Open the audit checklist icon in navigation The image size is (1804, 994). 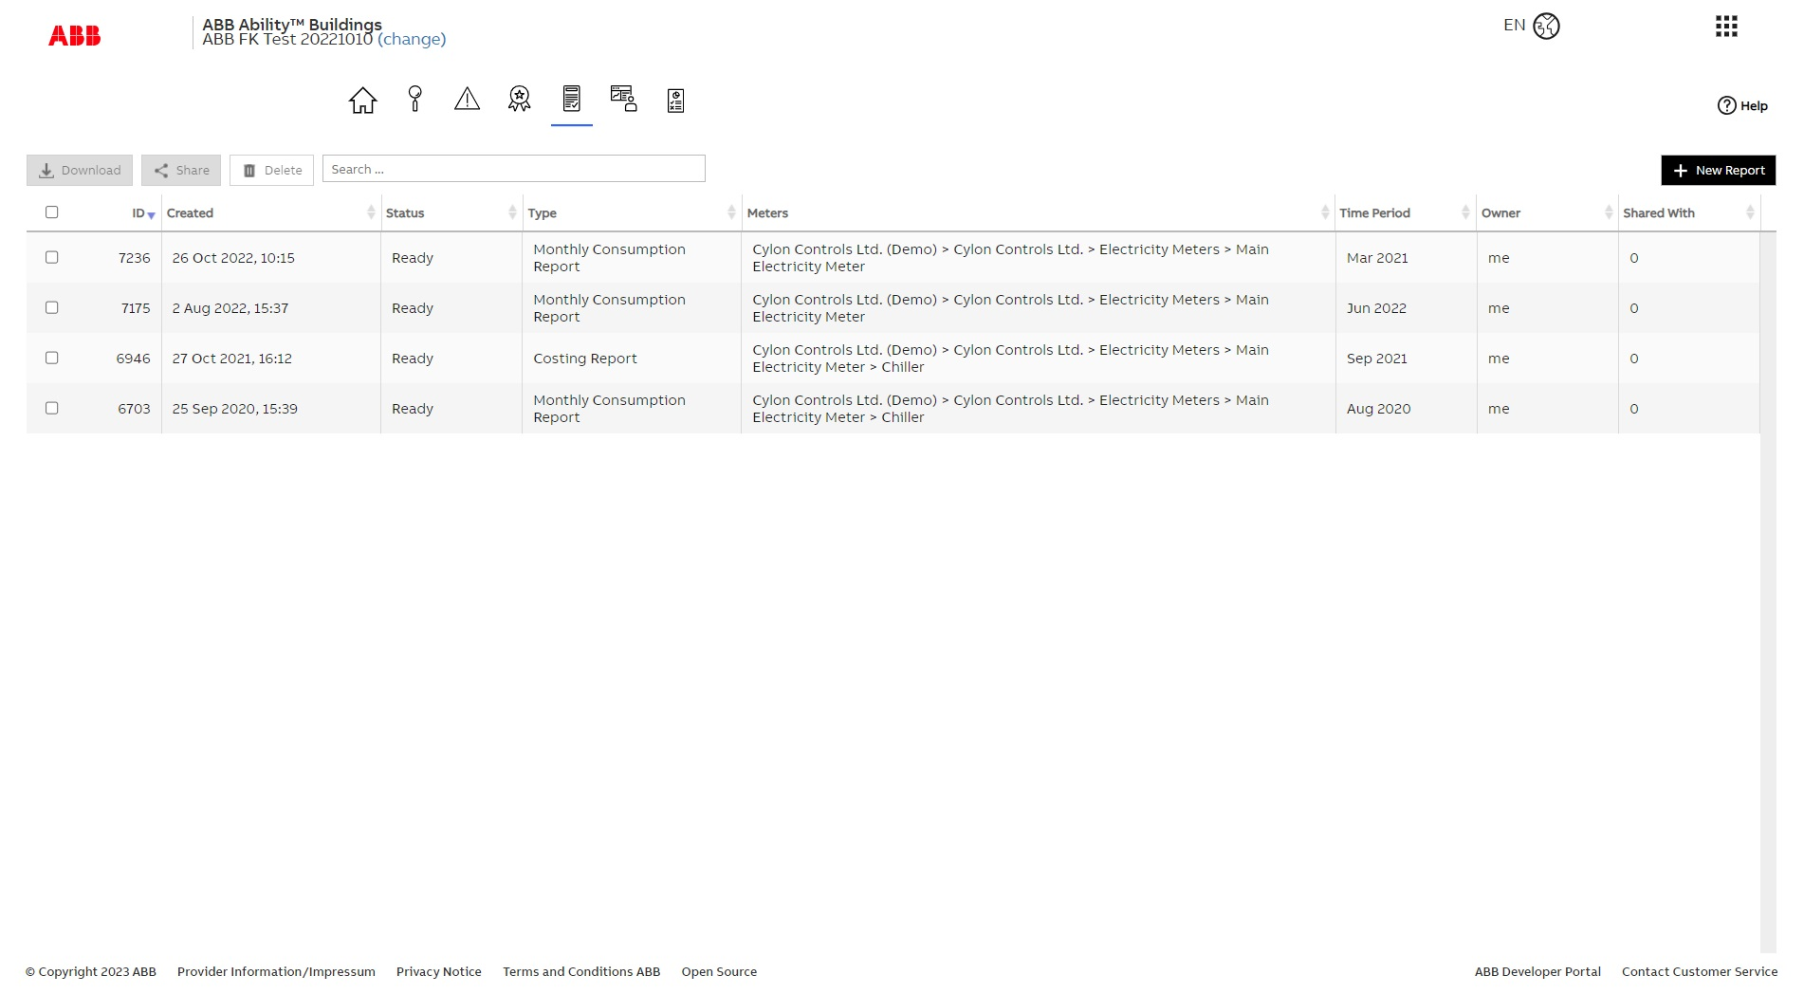675,100
